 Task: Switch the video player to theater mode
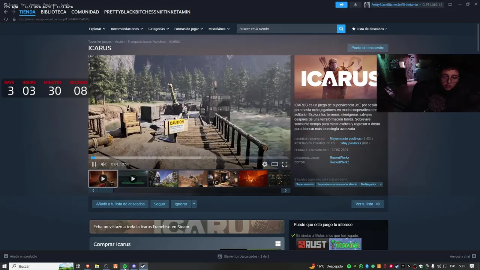pos(275,164)
